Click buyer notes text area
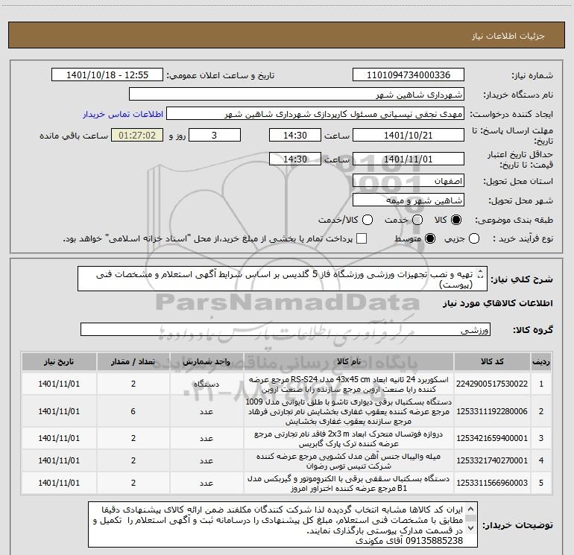 pyautogui.click(x=283, y=524)
